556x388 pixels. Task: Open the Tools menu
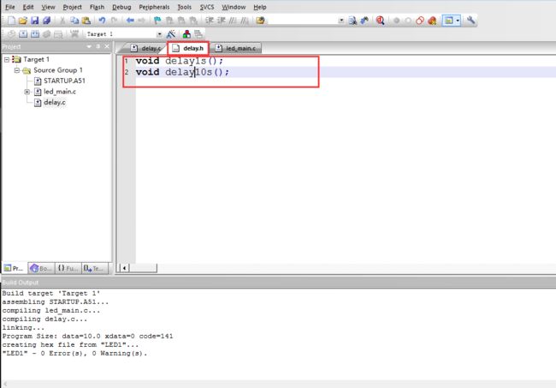point(185,7)
